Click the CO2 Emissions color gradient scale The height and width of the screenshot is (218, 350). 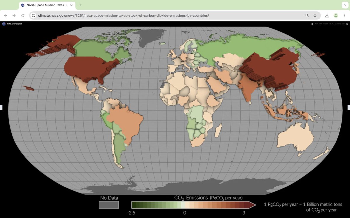tap(192, 205)
